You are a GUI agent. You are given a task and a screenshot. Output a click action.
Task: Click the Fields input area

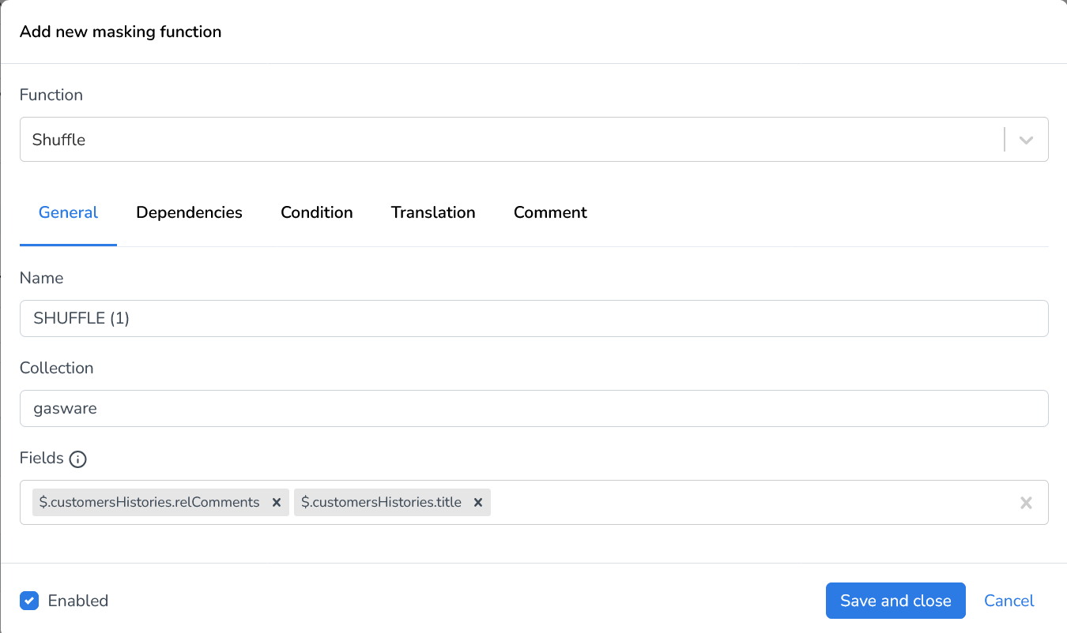point(711,502)
